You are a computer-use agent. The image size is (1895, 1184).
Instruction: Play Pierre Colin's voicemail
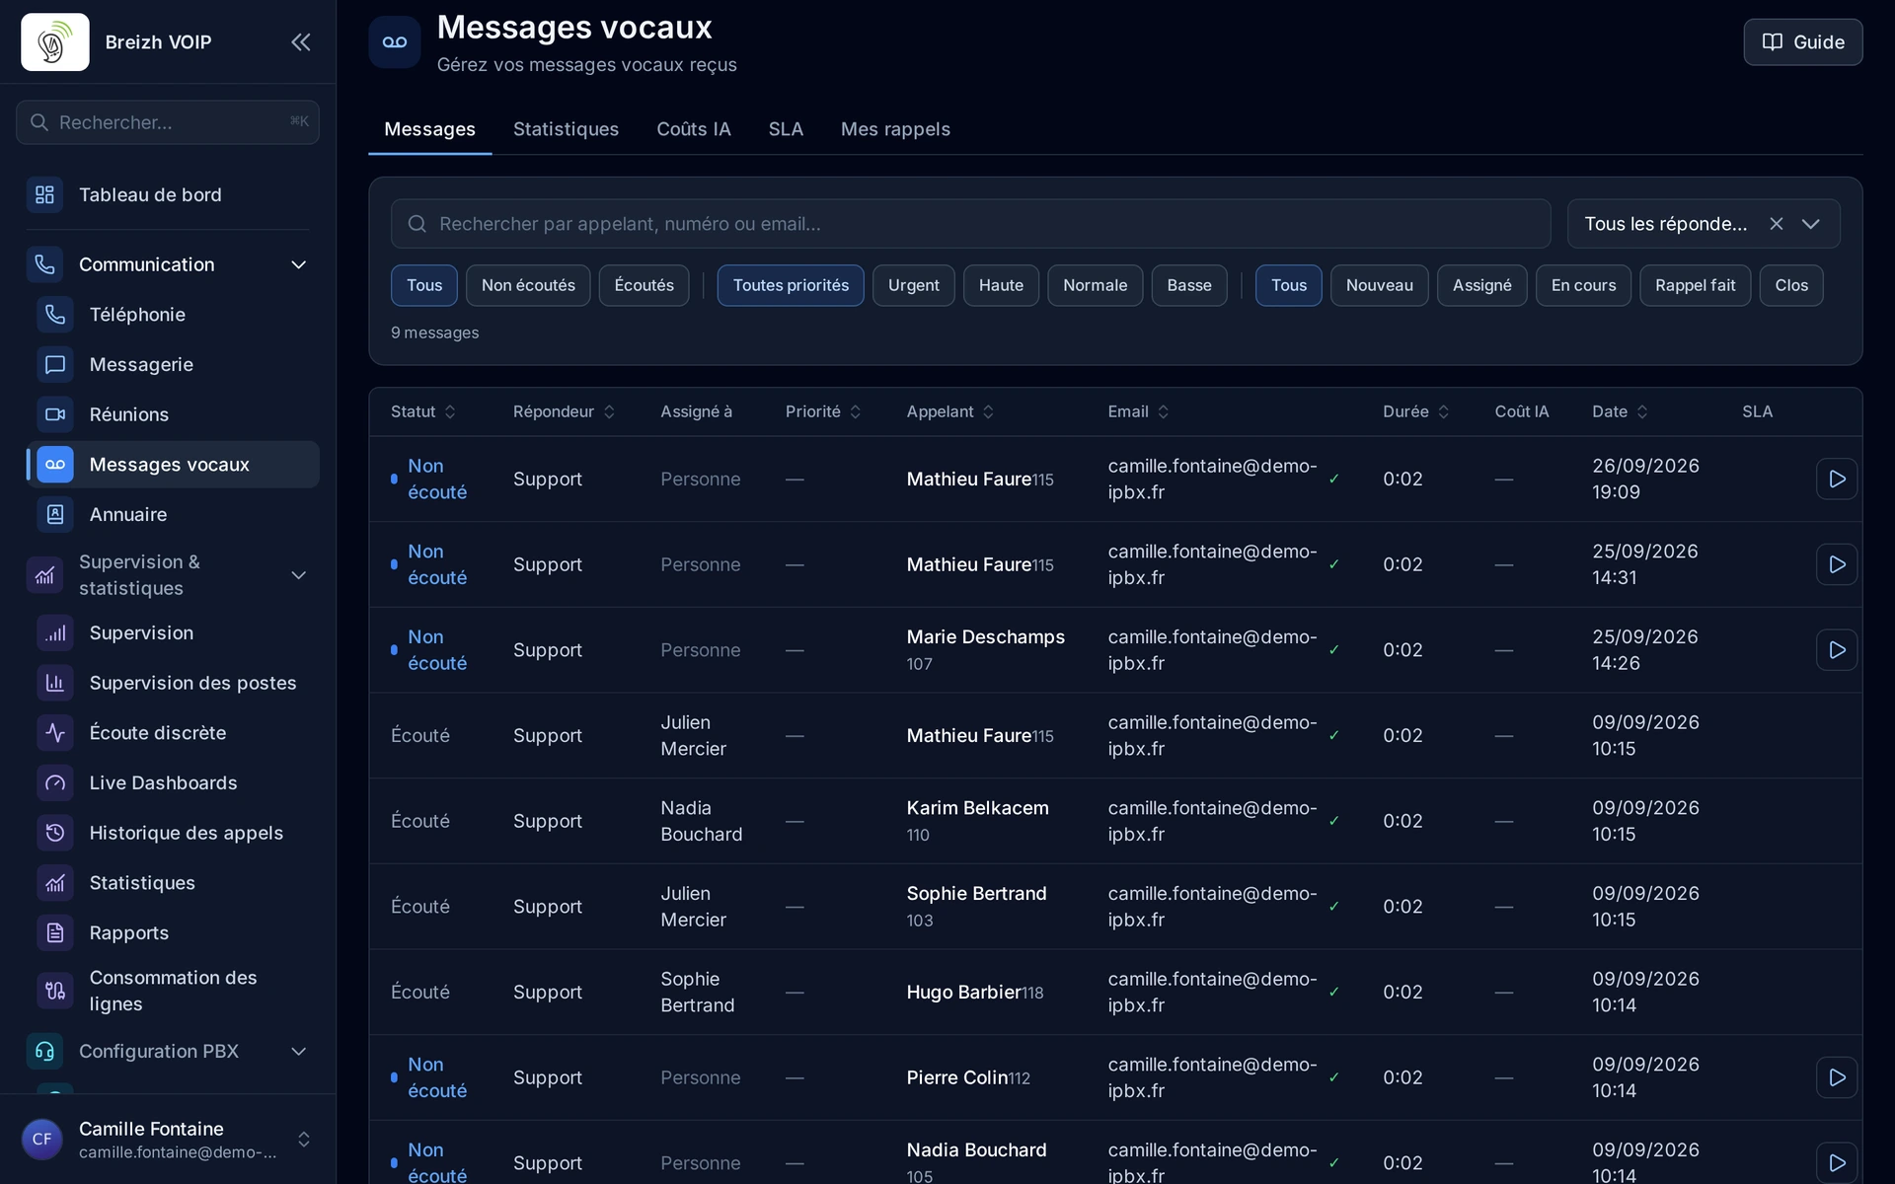[x=1837, y=1077]
